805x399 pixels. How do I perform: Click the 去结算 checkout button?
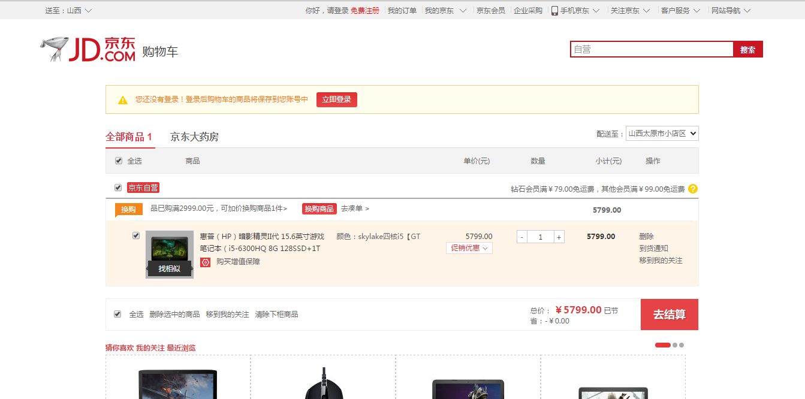[x=670, y=315]
